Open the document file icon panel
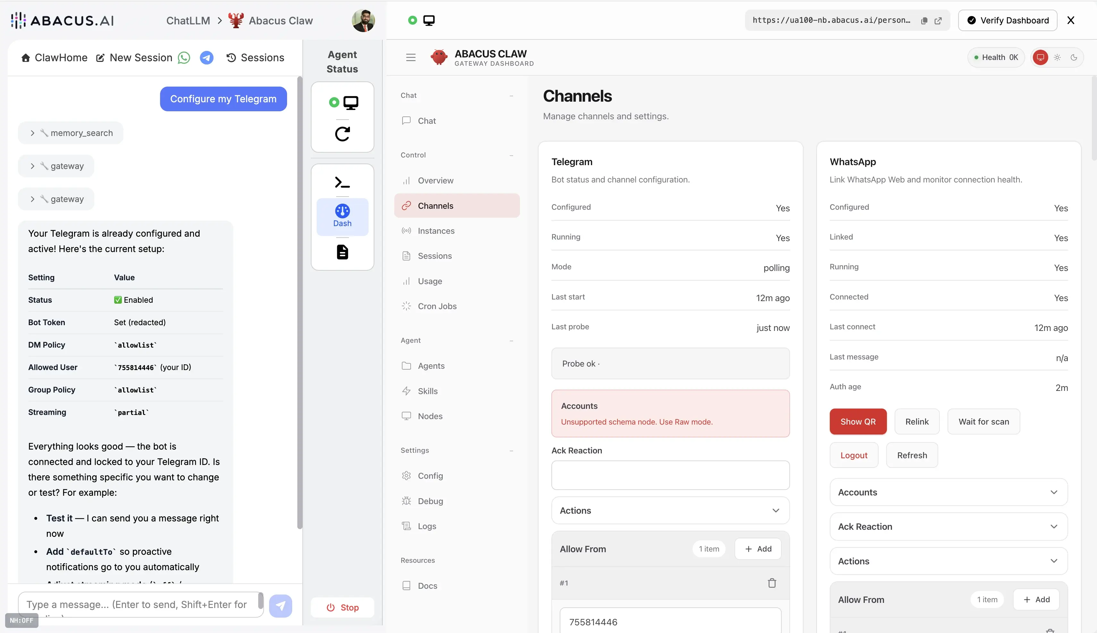 pos(342,252)
